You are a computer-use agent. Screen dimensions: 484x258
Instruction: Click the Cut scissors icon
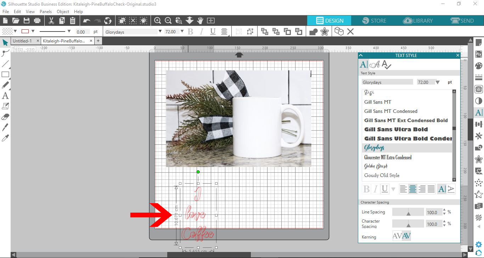click(51, 21)
